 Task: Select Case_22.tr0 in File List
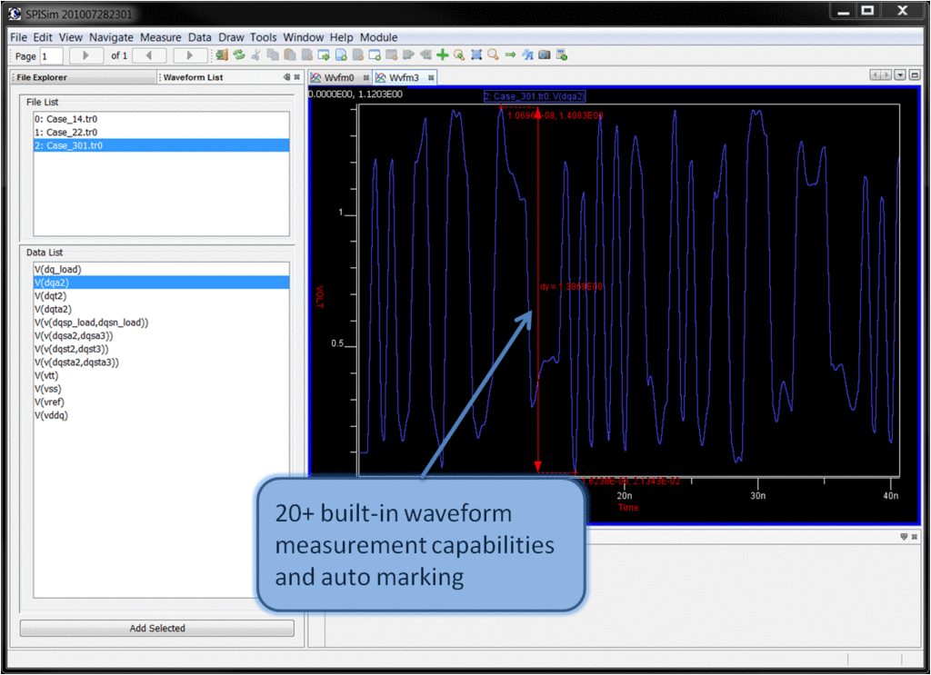[68, 133]
